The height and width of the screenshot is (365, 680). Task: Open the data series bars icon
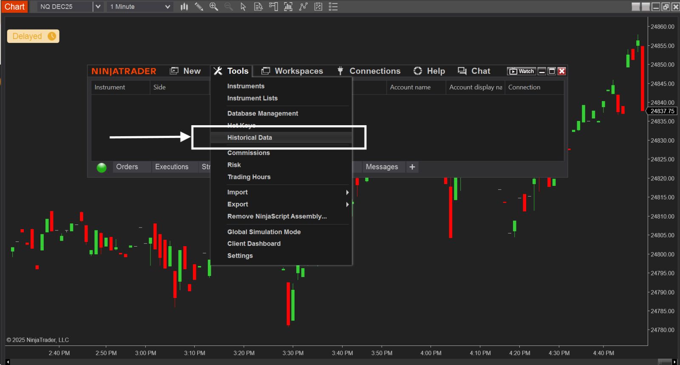[x=288, y=7]
